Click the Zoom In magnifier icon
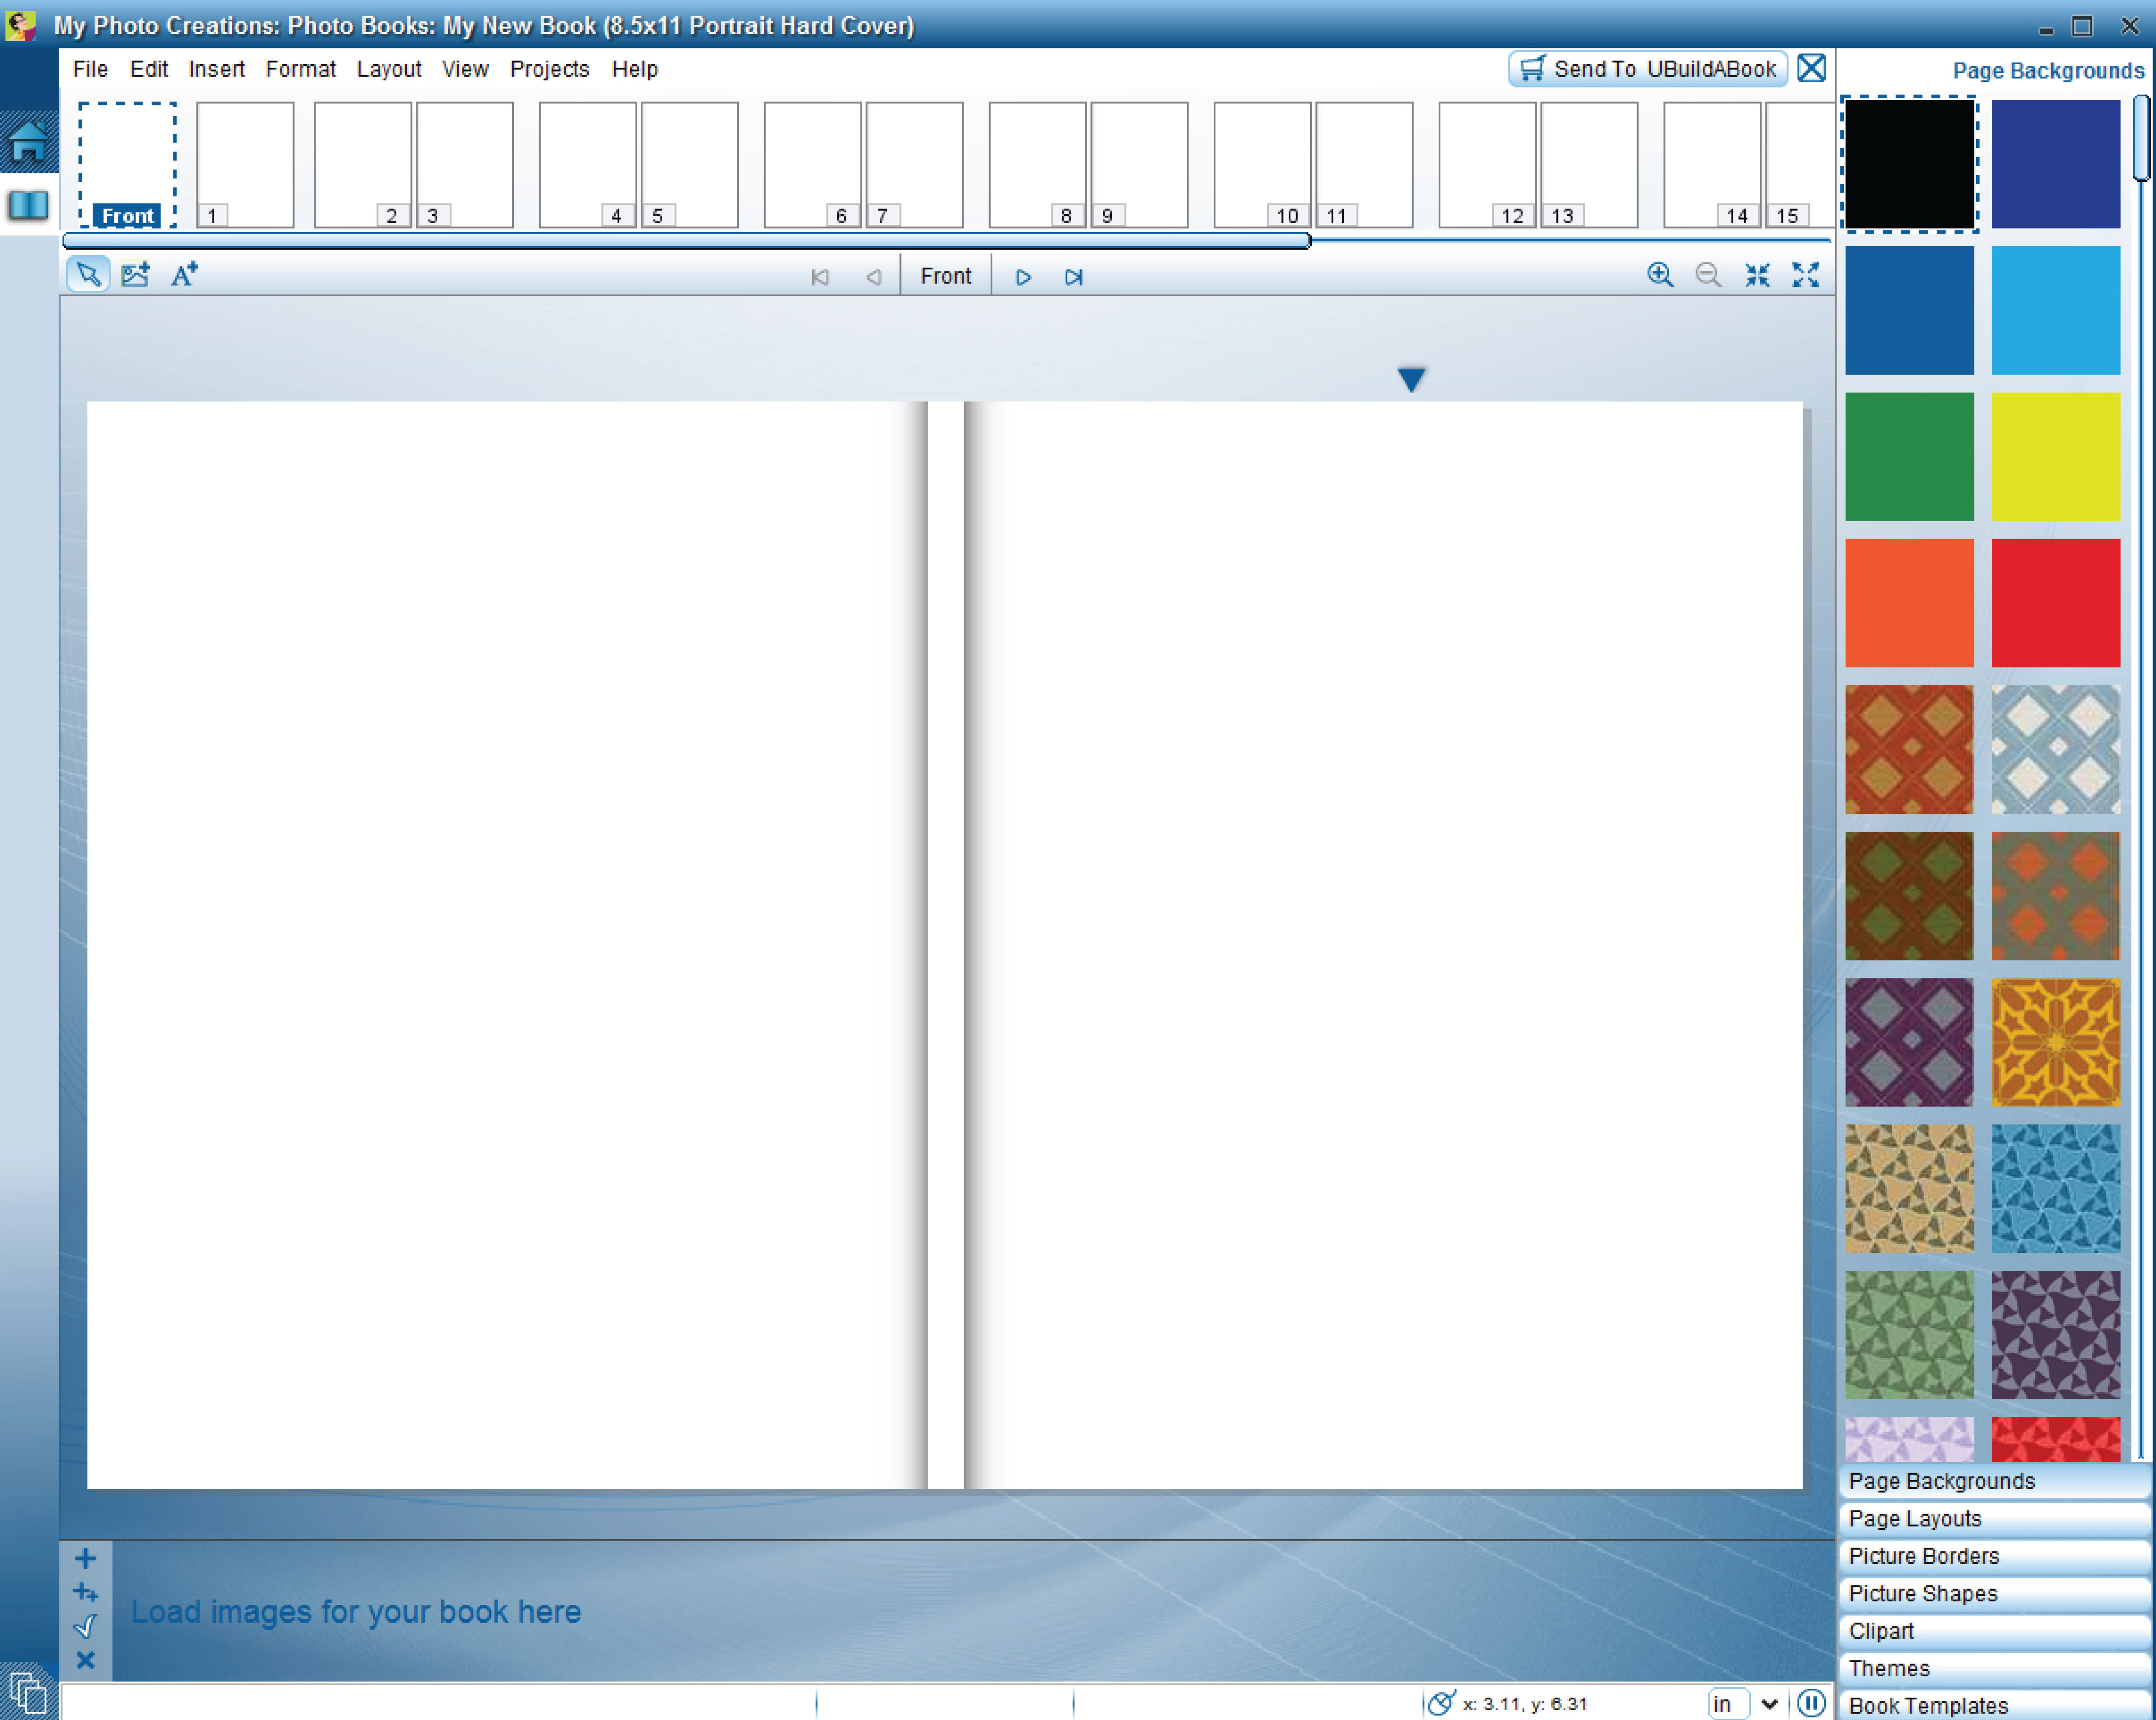This screenshot has height=1720, width=2156. [x=1660, y=275]
